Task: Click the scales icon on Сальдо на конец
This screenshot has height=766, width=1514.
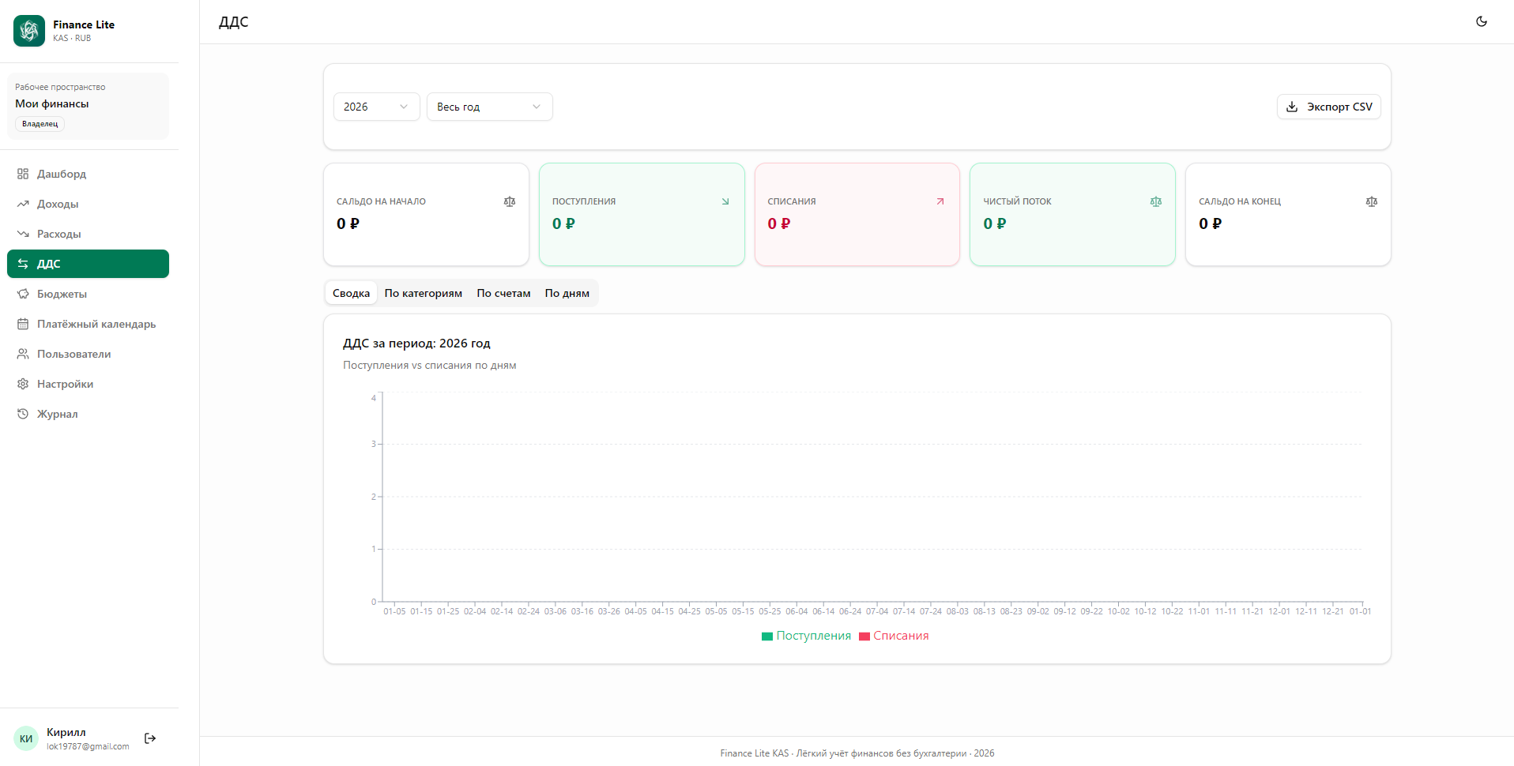Action: point(1372,201)
